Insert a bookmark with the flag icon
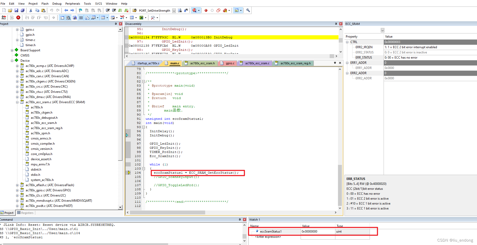The image size is (477, 245). point(80,10)
